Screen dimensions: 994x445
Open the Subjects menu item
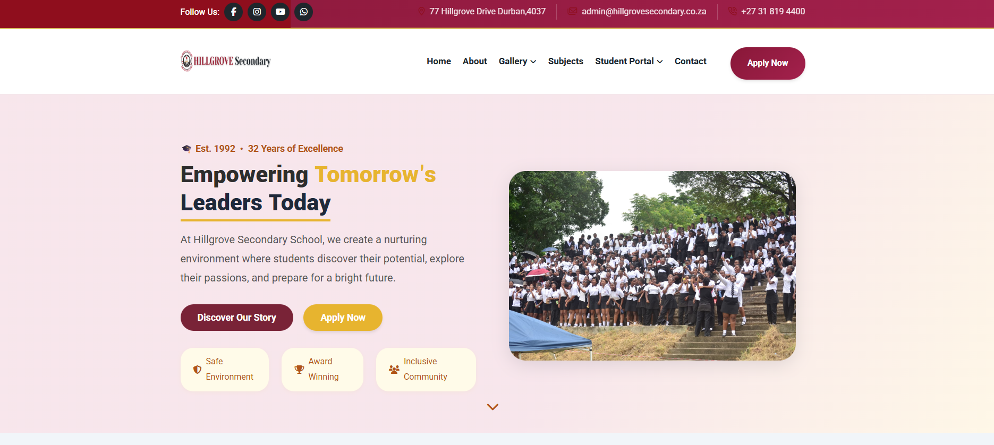coord(566,61)
